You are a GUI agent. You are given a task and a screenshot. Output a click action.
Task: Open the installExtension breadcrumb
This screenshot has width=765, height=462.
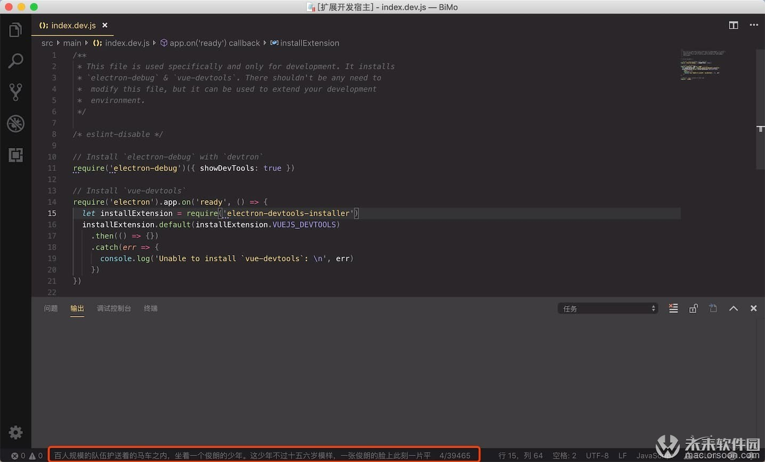tap(305, 43)
